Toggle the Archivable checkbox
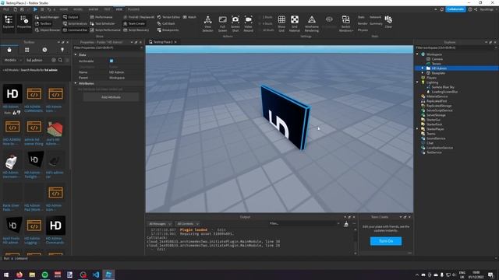Image resolution: width=499 pixels, height=280 pixels. tap(111, 61)
